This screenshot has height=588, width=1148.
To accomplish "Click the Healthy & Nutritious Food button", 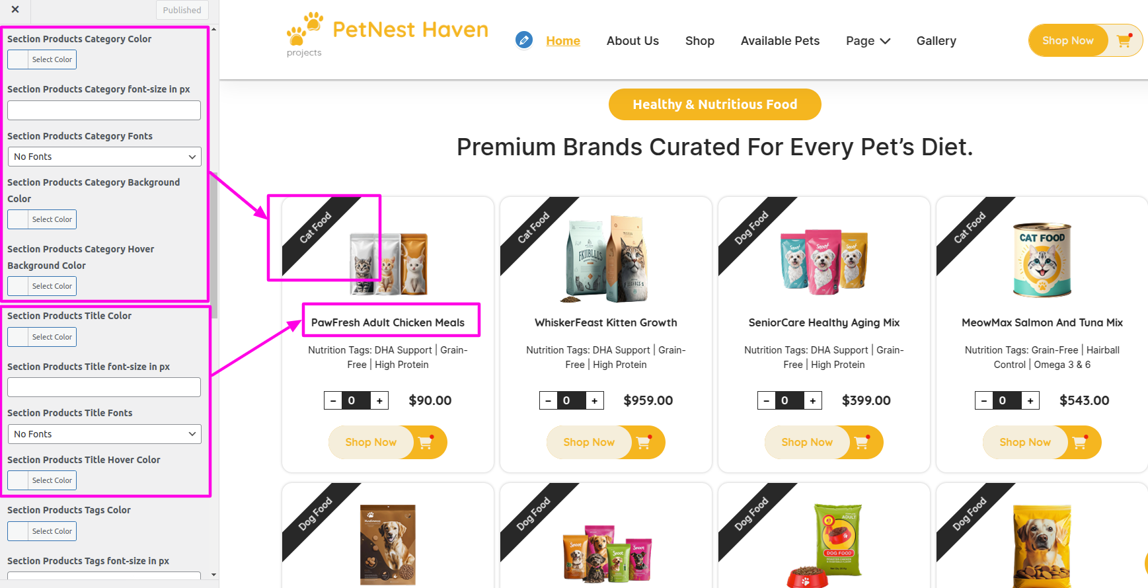I will tap(714, 104).
